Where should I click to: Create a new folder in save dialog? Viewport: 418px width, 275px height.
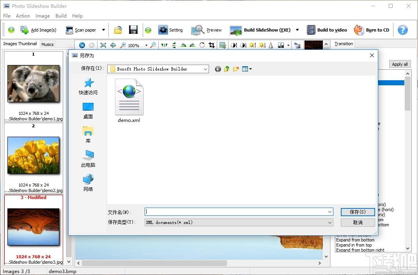click(x=236, y=69)
